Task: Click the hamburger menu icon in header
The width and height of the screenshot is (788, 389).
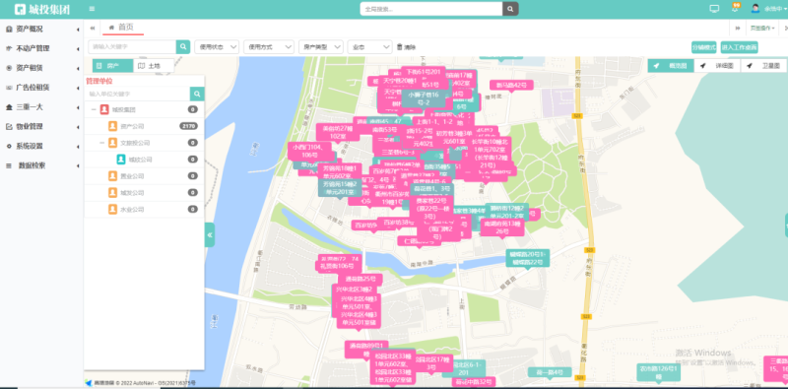Action: tap(92, 9)
